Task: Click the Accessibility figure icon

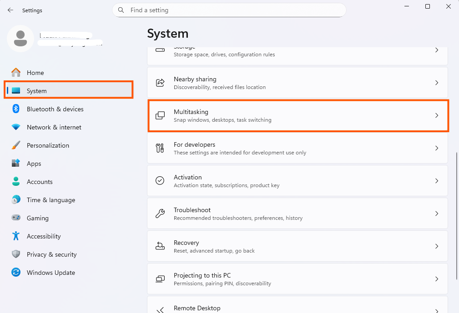Action: click(x=16, y=236)
